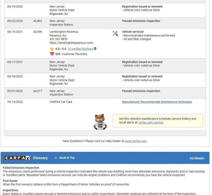Image resolution: width=212 pixels, height=195 pixels.
Task: Select the 42,462 mileage value
Action: [x=38, y=21]
